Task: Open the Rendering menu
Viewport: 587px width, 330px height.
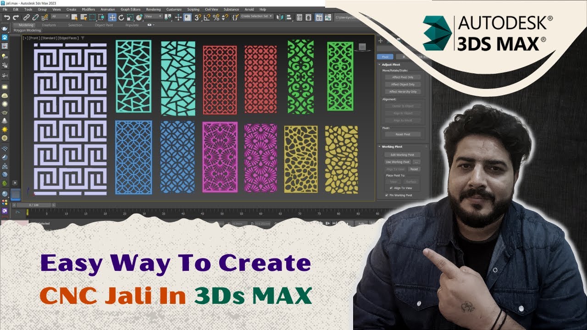Action: pyautogui.click(x=153, y=9)
